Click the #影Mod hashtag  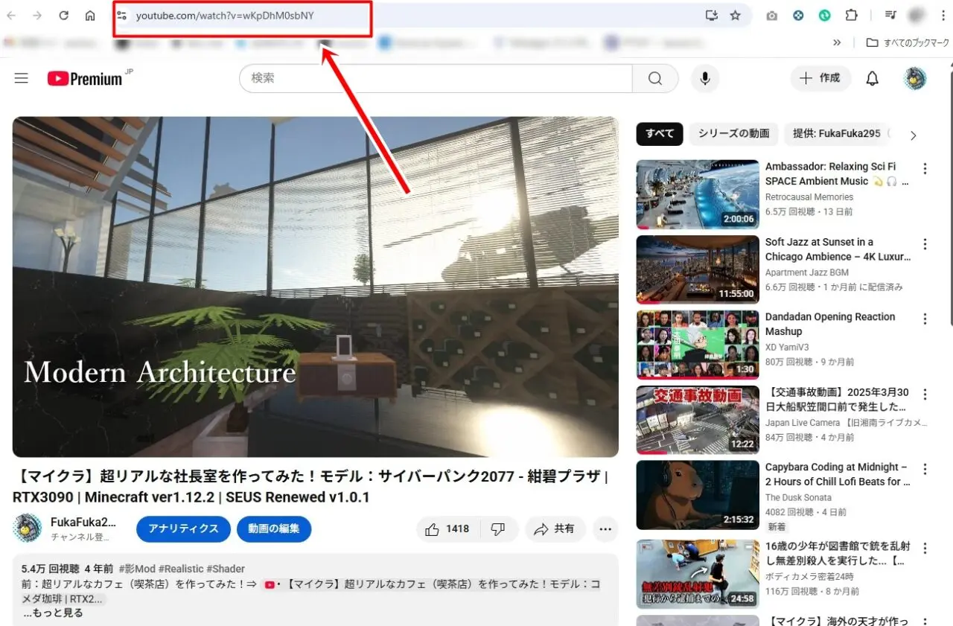pos(136,569)
